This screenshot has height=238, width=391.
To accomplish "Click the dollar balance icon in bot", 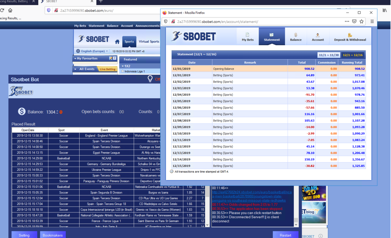I will [22, 111].
